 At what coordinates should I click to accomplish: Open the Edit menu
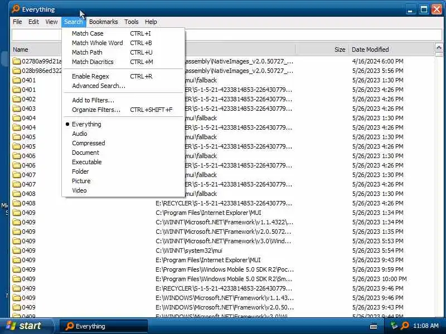(33, 22)
